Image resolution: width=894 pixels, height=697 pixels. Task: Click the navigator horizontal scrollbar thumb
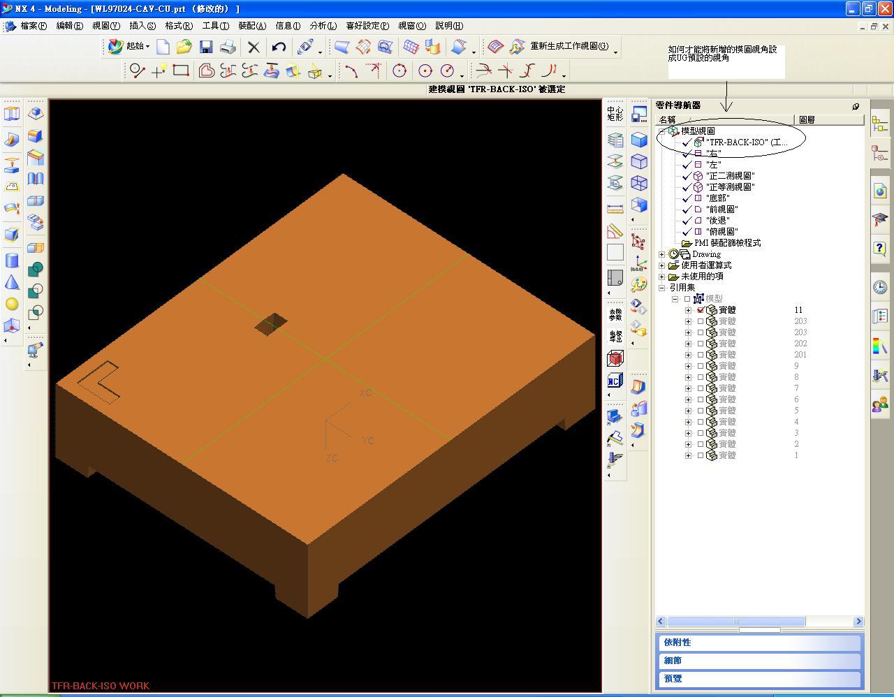736,622
